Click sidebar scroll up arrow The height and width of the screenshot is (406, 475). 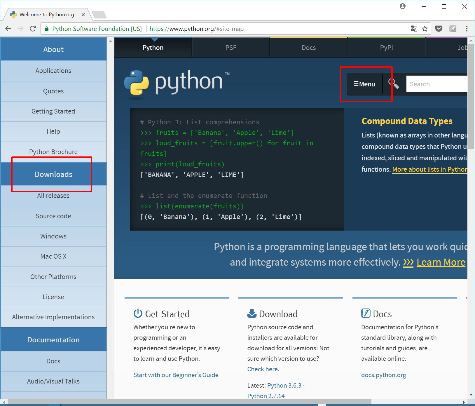point(110,41)
